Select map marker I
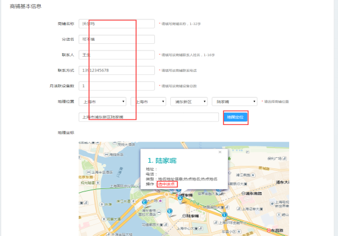 point(225,216)
